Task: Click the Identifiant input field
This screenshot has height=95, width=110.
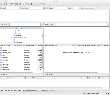Action: coord(36,8)
